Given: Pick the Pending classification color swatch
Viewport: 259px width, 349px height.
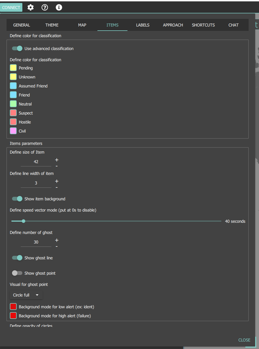Looking at the screenshot, I should click(13, 68).
